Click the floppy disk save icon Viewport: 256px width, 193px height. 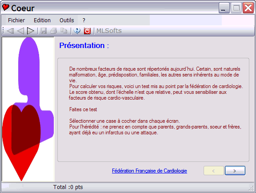click(x=44, y=31)
